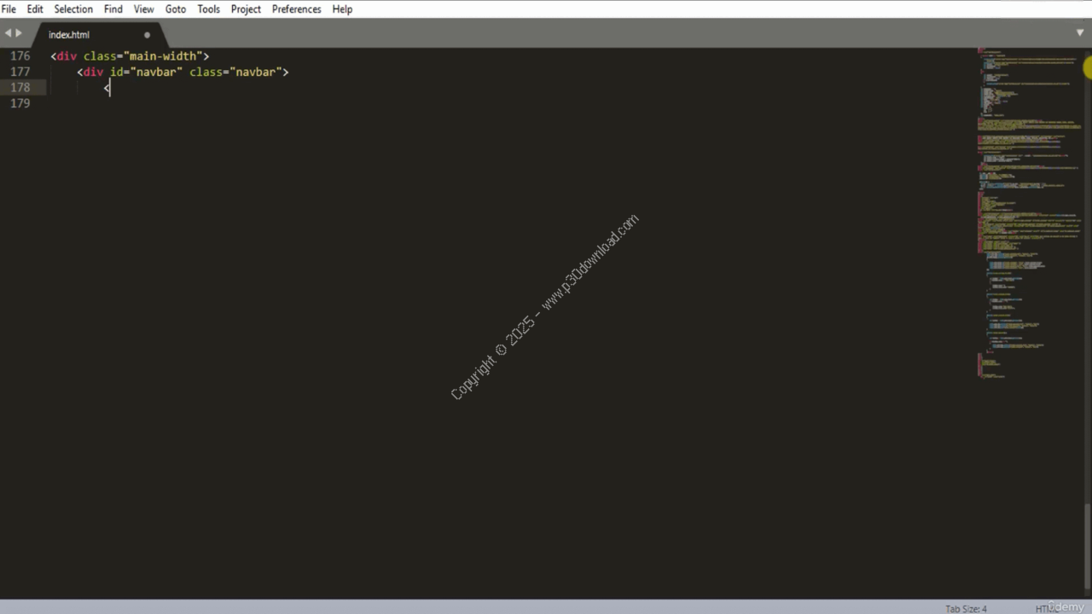Click the minimap code preview

[1028, 213]
